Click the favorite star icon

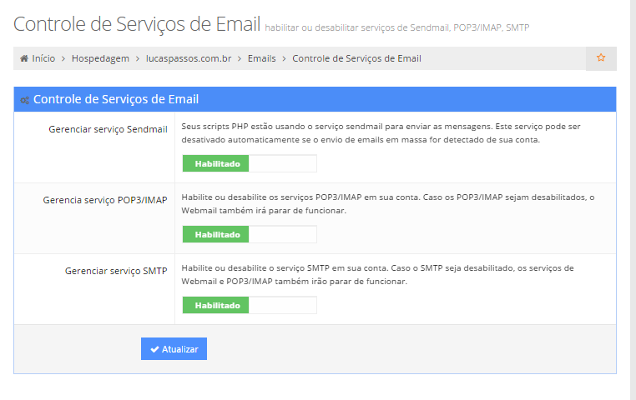(x=601, y=58)
